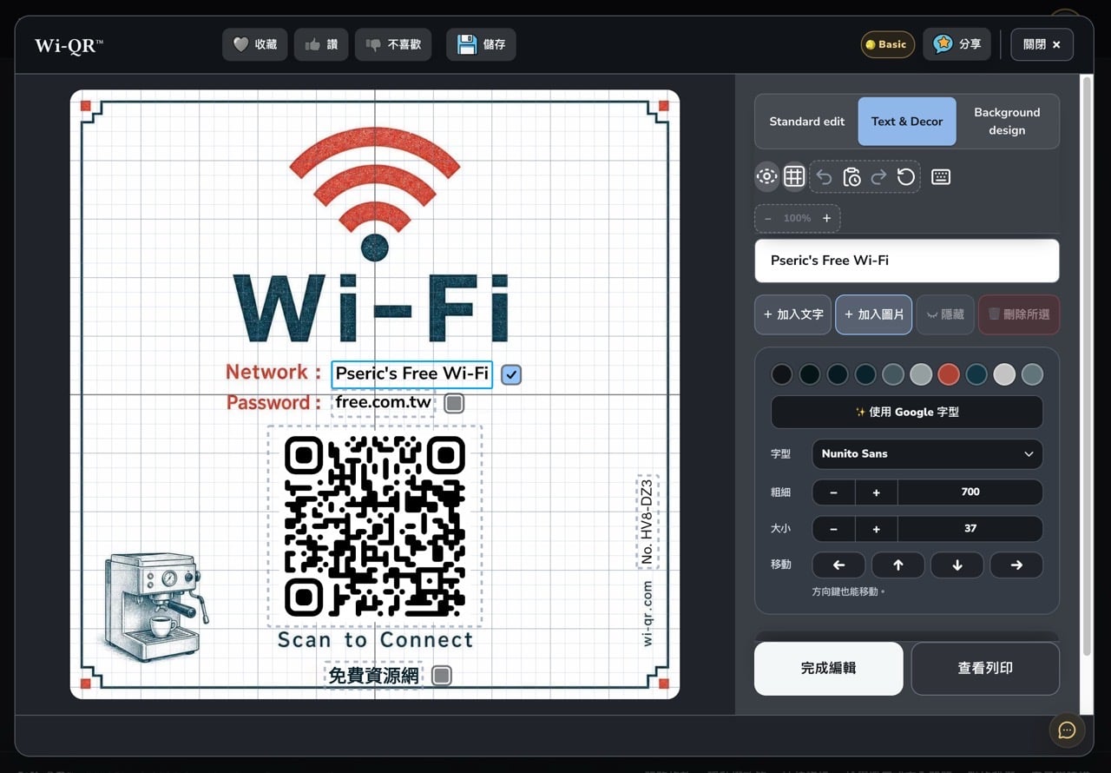Open the chat support bubble icon

[1067, 730]
